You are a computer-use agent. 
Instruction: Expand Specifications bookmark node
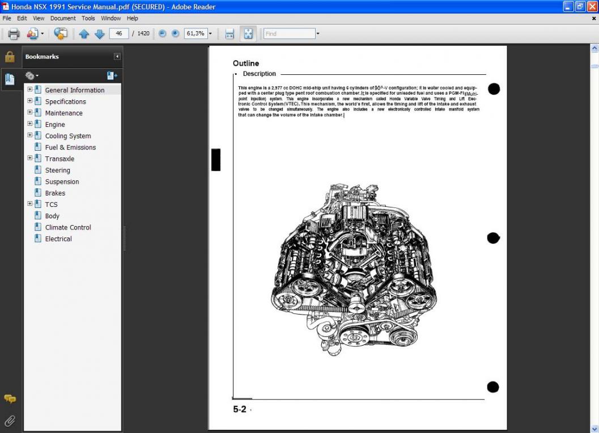pos(30,101)
